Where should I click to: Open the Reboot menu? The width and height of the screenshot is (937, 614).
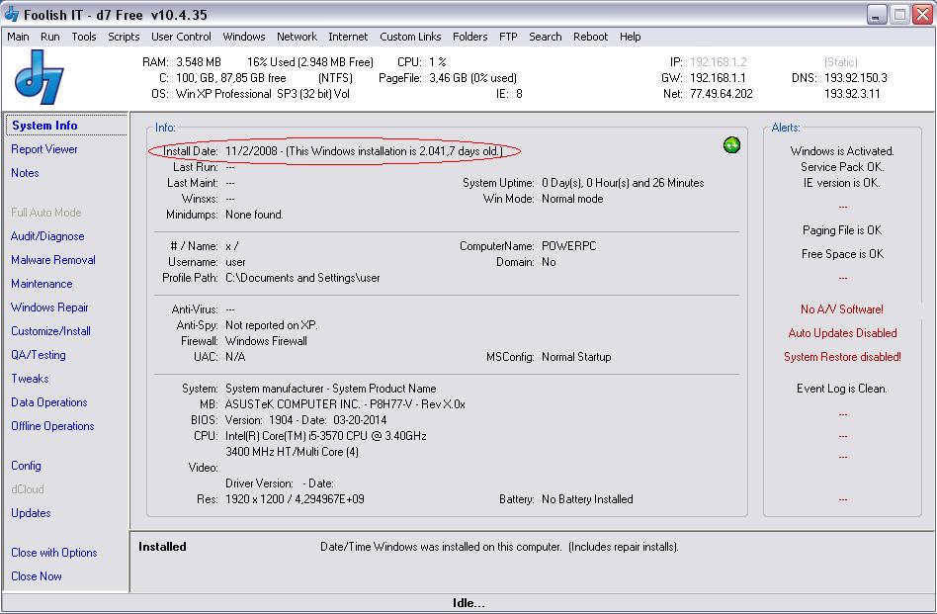click(x=590, y=37)
